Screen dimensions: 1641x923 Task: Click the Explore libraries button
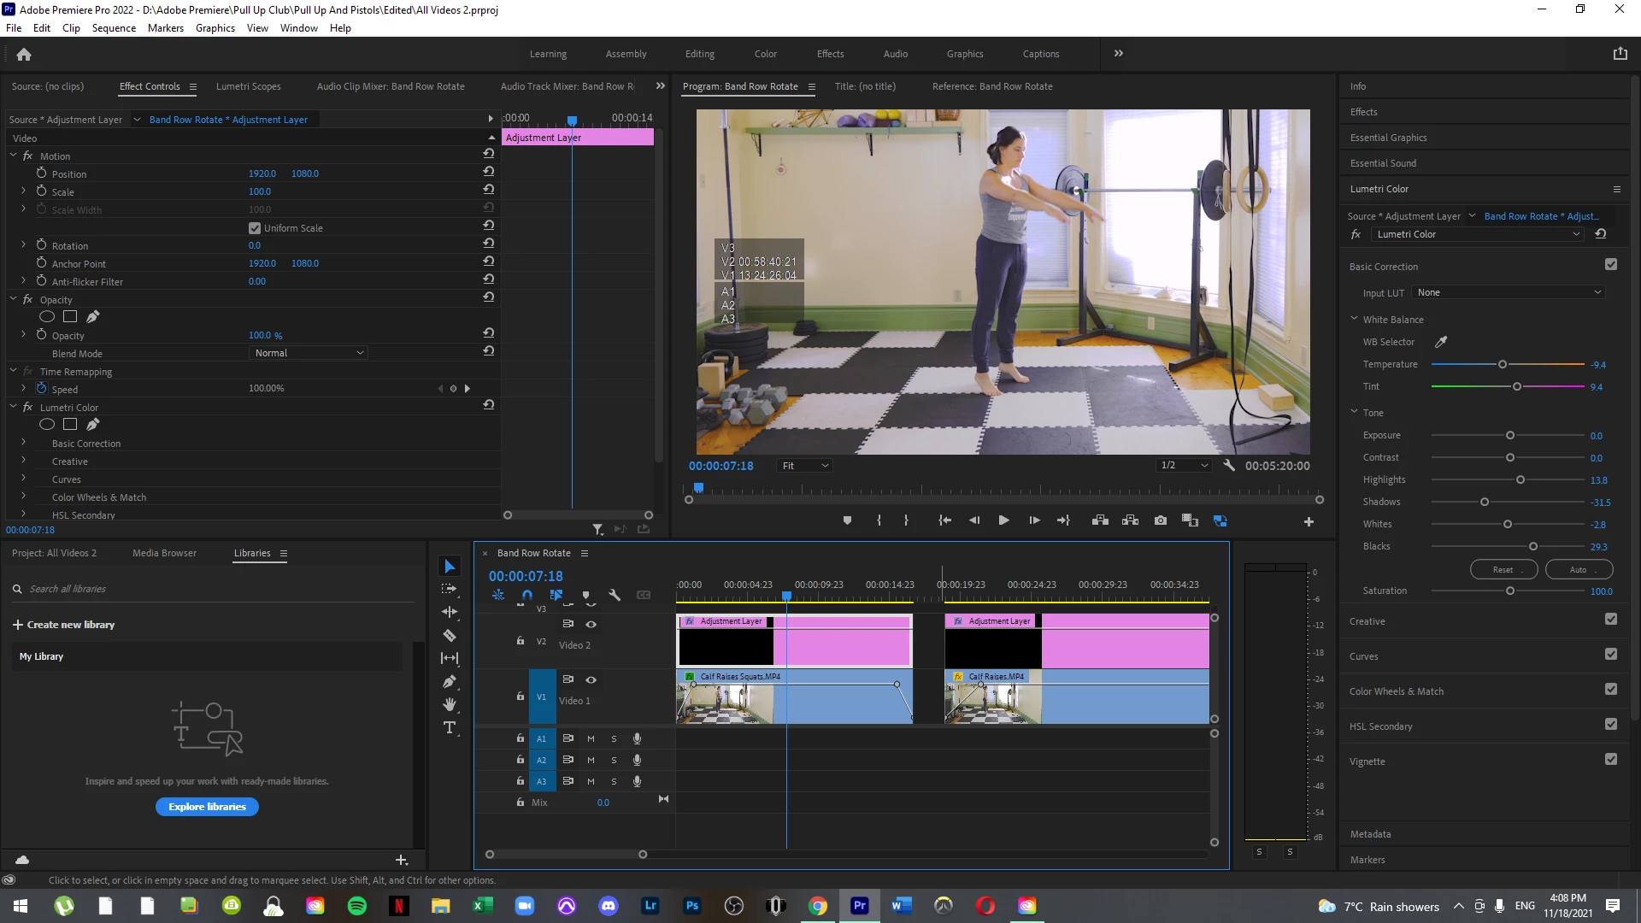pos(207,807)
